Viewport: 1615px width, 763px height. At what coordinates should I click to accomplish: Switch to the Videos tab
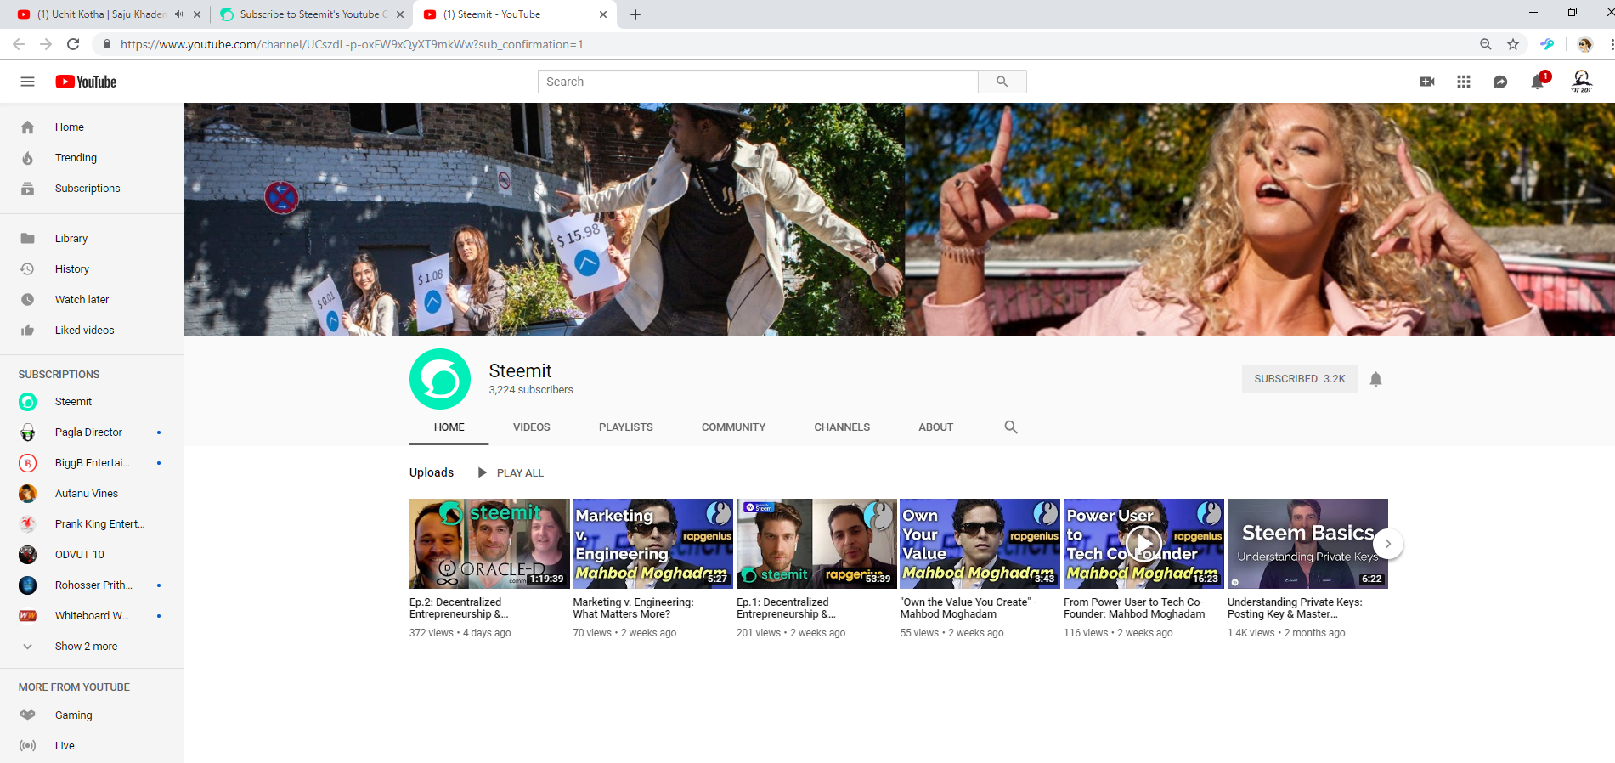point(532,427)
